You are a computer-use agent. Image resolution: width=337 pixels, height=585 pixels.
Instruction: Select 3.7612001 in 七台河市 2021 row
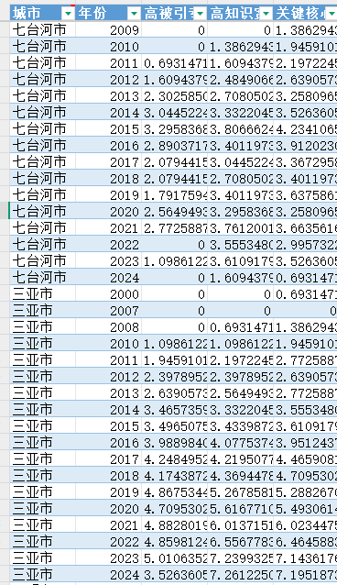click(241, 226)
